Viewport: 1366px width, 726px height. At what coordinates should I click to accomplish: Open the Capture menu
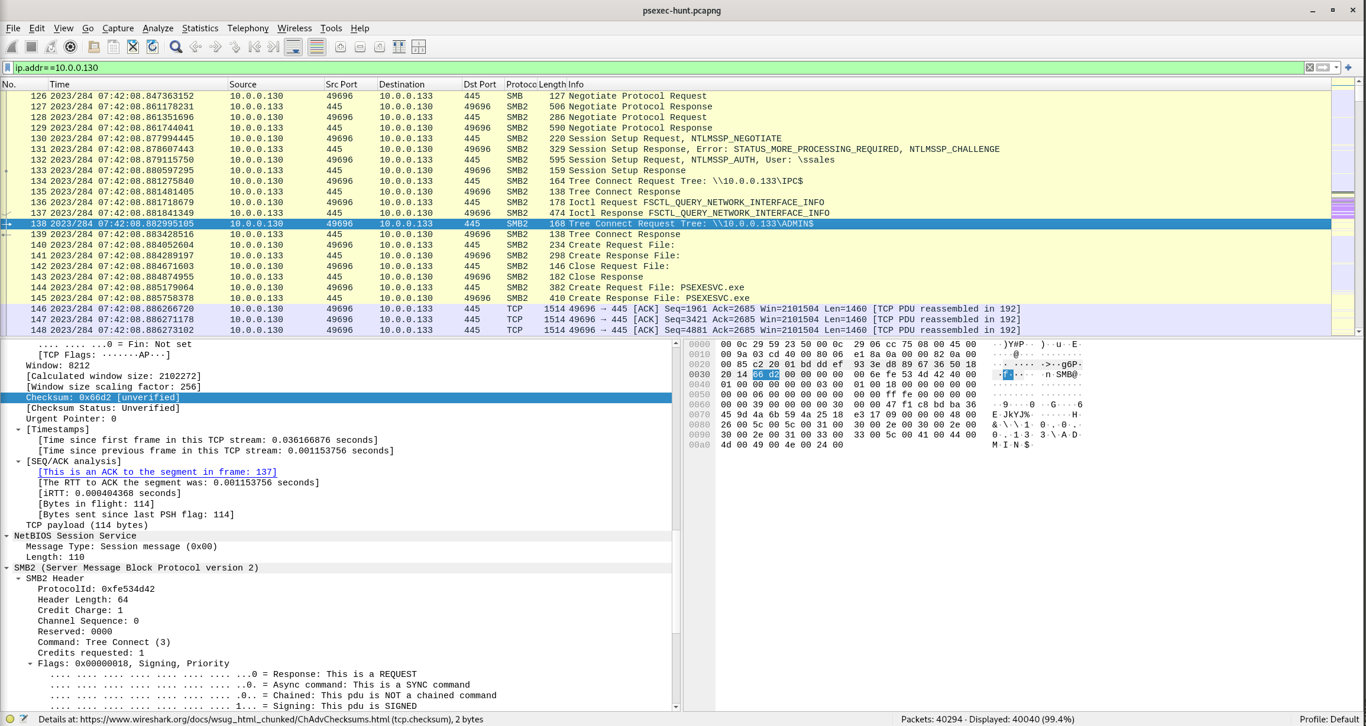118,28
